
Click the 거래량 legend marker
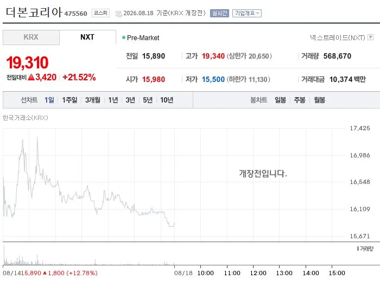(358, 249)
